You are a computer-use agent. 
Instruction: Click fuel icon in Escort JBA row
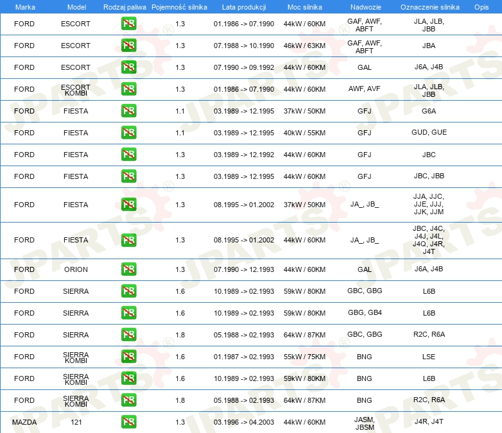click(128, 46)
